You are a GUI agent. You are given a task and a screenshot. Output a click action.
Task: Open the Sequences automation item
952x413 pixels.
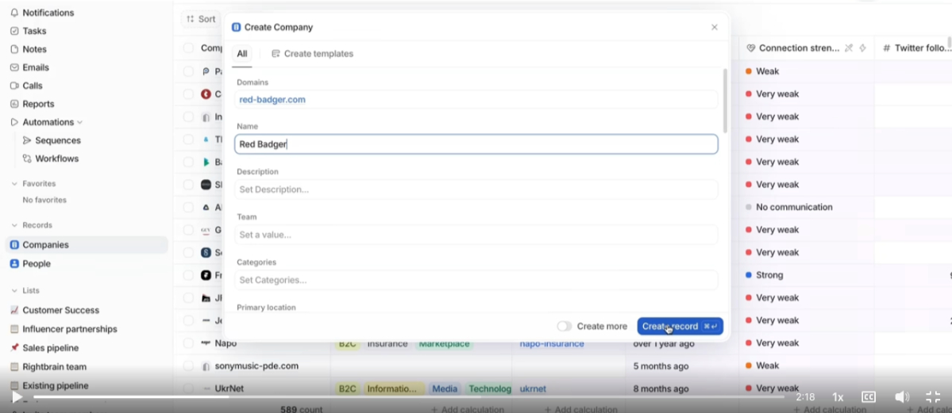(57, 140)
